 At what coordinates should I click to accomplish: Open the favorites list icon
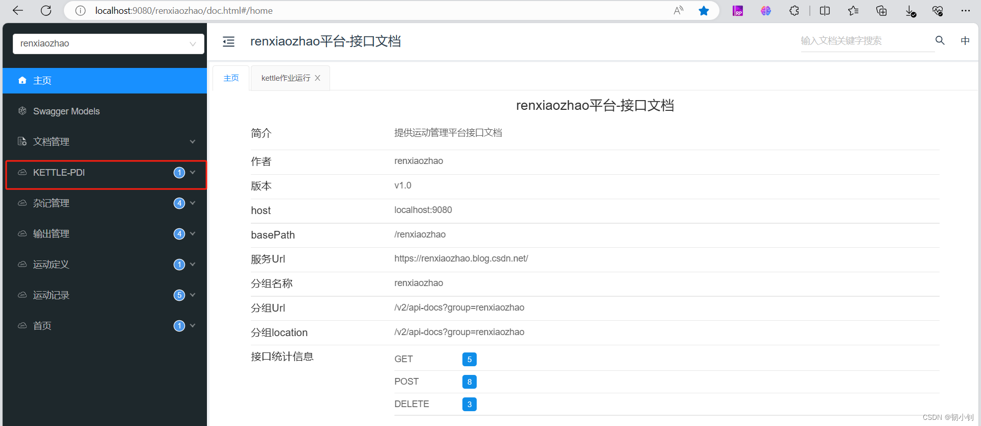point(853,11)
